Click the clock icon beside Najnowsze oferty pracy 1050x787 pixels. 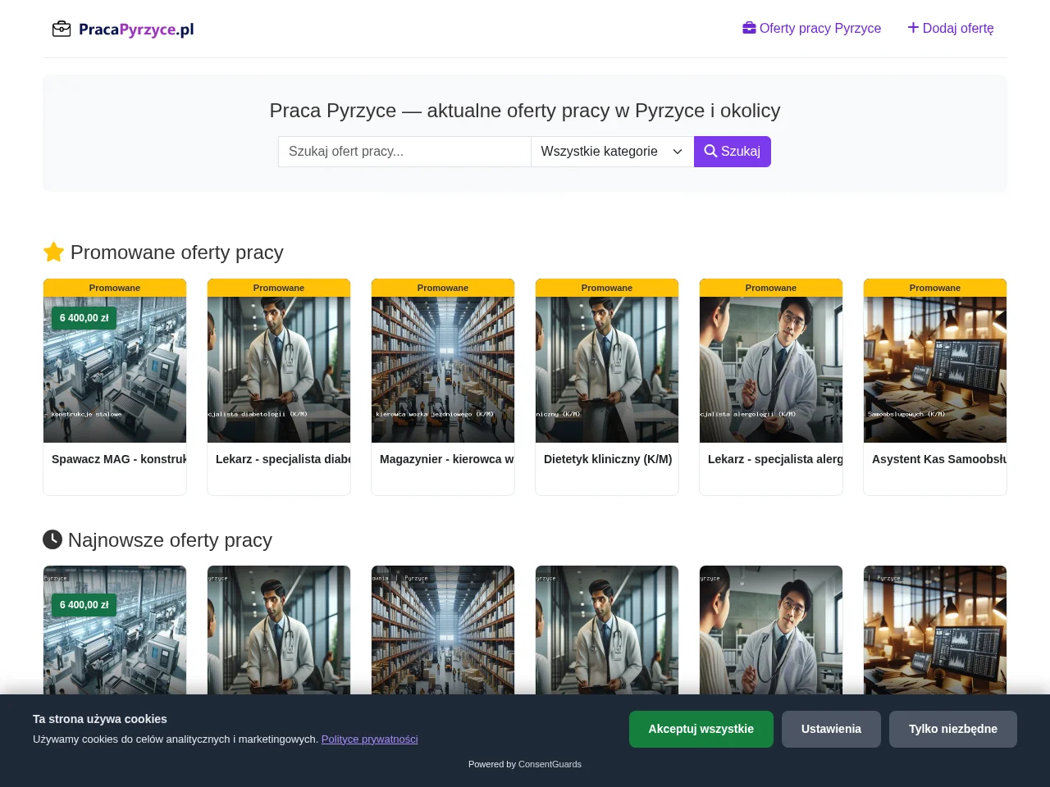coord(52,539)
